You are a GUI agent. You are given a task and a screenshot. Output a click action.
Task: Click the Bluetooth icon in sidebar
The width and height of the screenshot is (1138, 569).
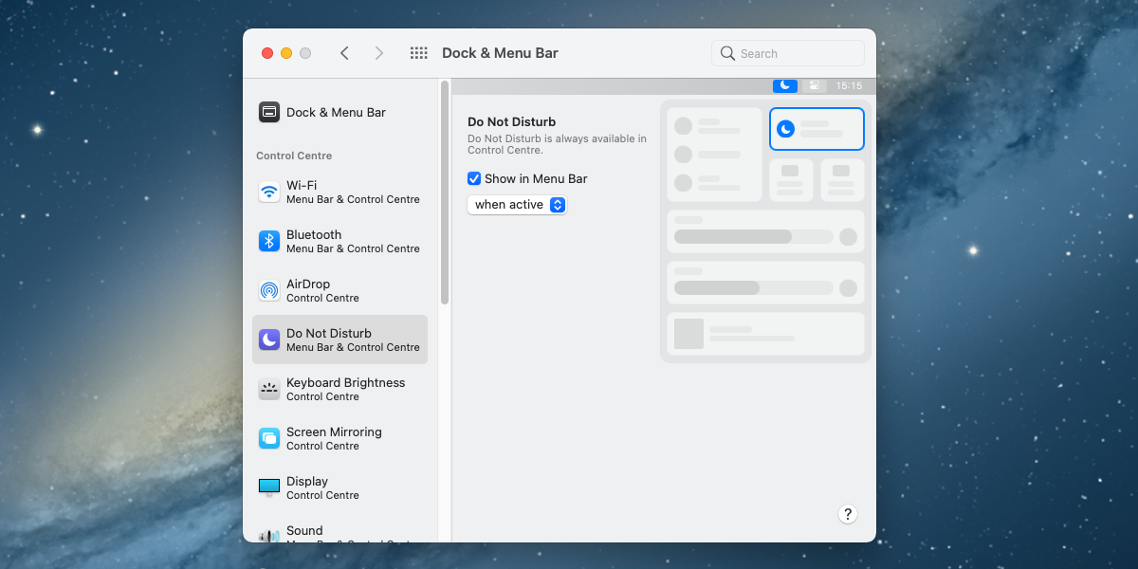pos(269,241)
